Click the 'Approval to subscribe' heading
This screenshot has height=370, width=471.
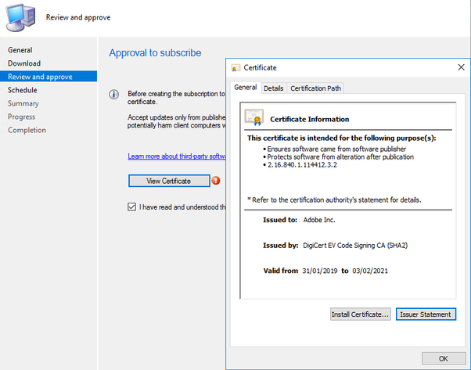(155, 53)
